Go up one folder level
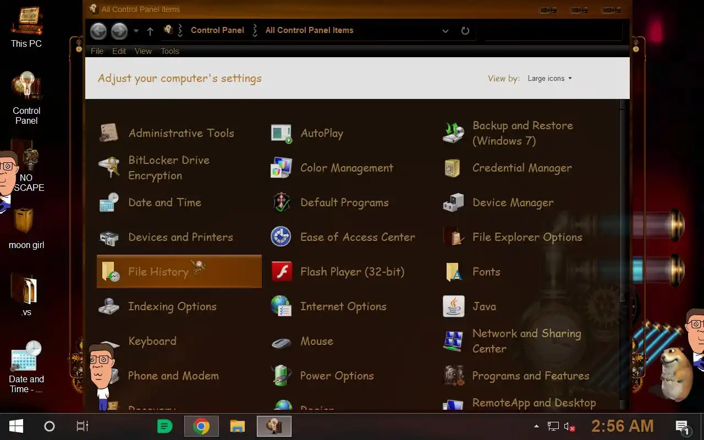This screenshot has width=704, height=440. coord(150,31)
